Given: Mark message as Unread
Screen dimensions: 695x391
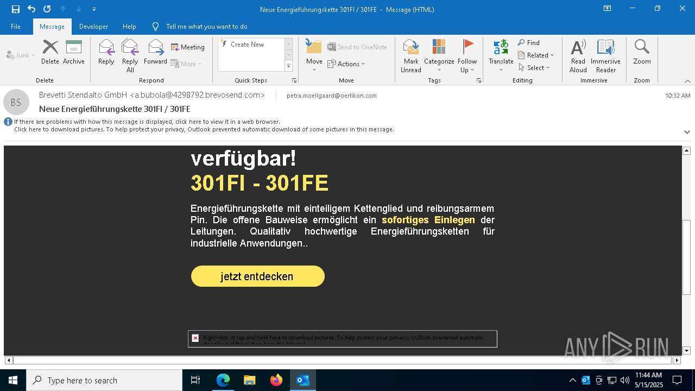Looking at the screenshot, I should tap(411, 55).
